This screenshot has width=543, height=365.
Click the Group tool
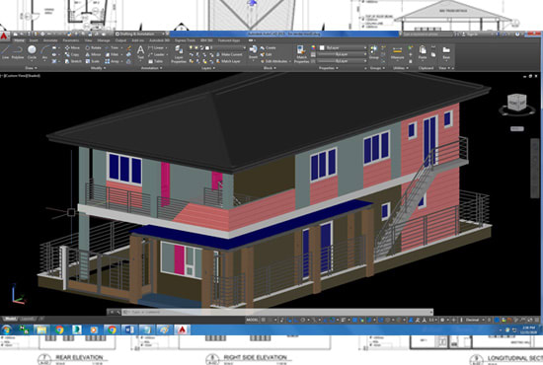373,52
